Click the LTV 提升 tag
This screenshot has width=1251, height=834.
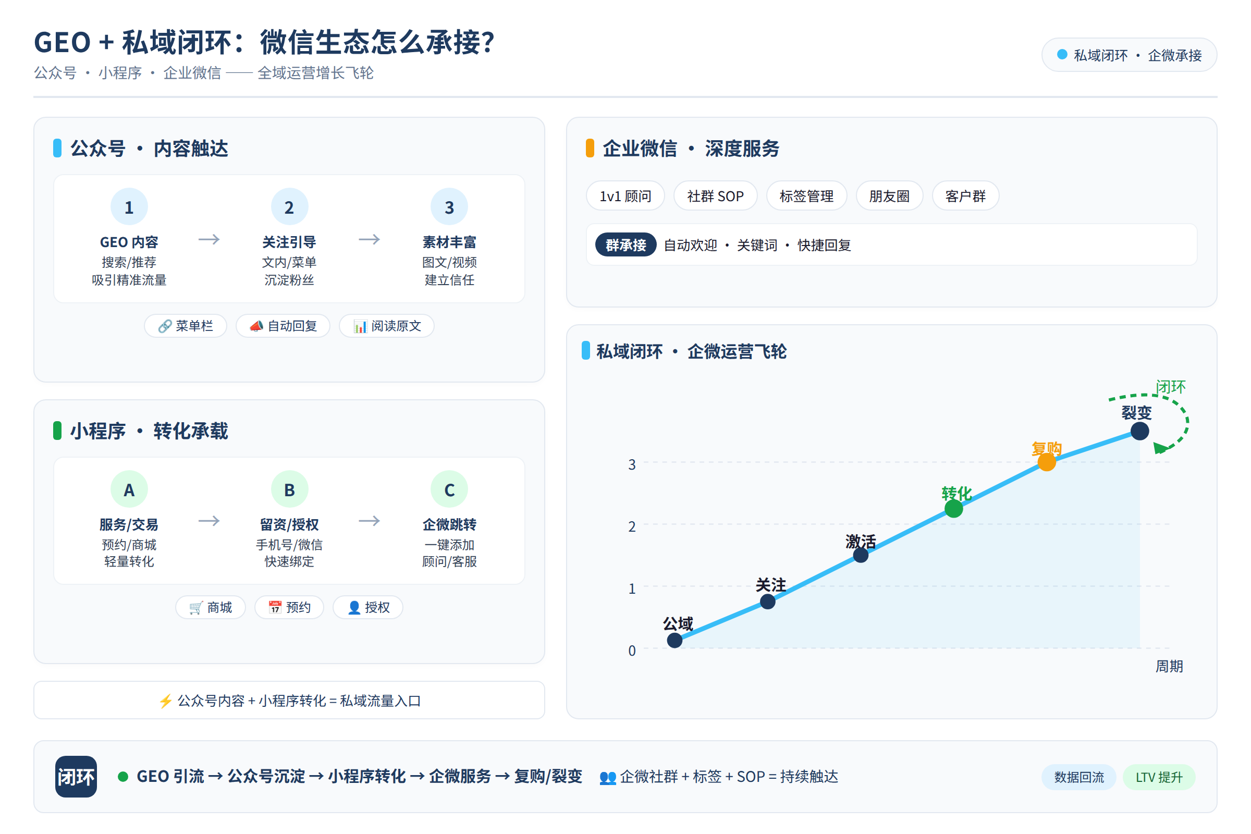(x=1159, y=777)
